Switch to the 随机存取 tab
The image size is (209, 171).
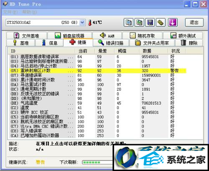pyautogui.click(x=143, y=36)
